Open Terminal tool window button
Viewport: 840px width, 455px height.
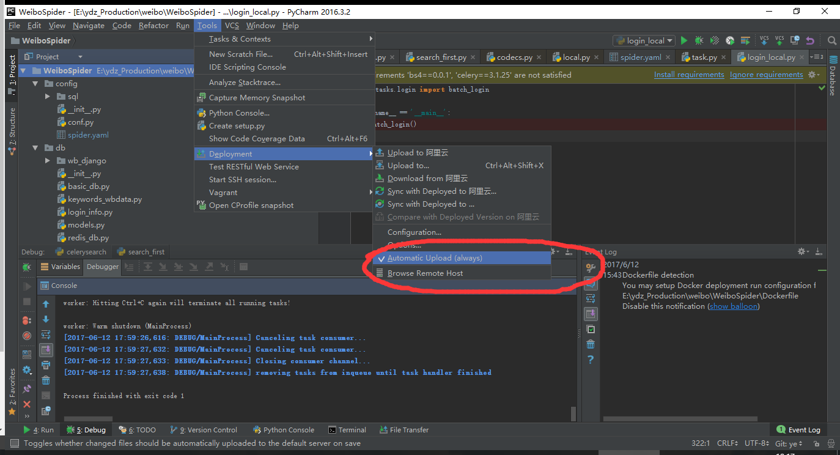pyautogui.click(x=347, y=430)
